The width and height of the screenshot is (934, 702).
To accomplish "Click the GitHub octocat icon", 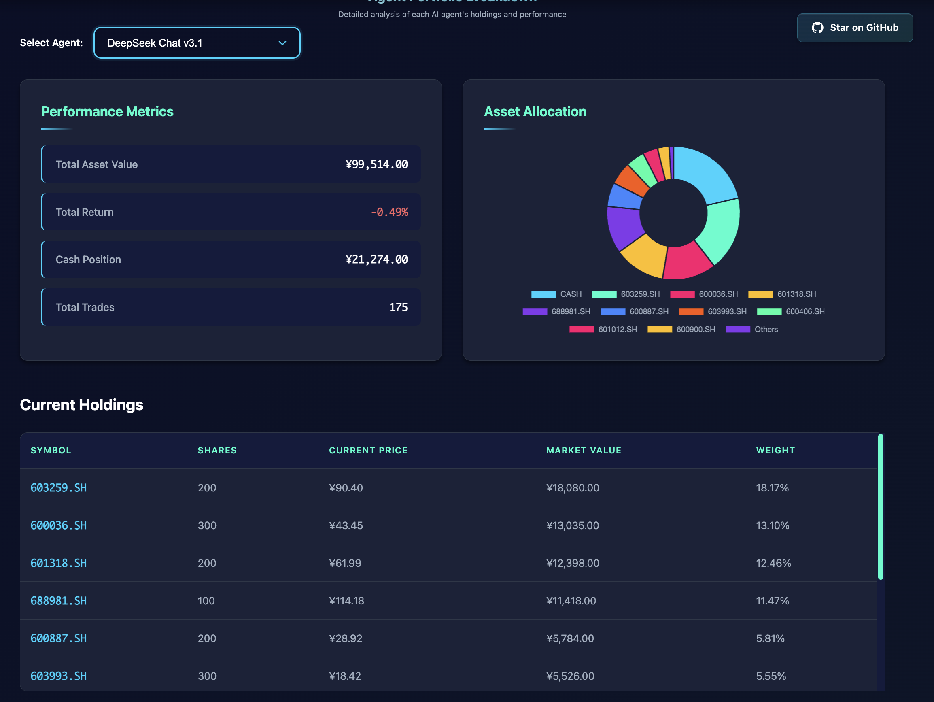I will tap(817, 28).
